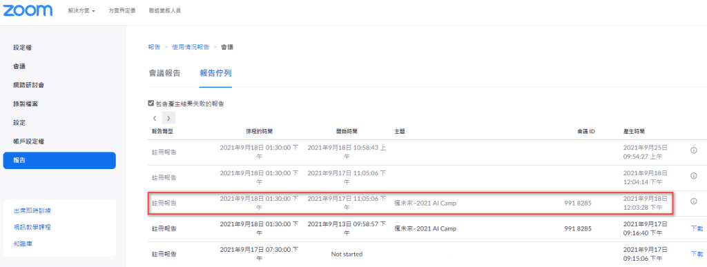This screenshot has width=707, height=267.
Task: Go to 使用情況報告 breadcrumb
Action: pos(191,47)
